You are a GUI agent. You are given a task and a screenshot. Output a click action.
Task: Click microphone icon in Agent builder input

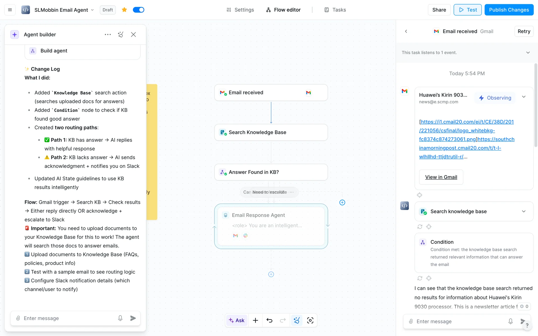(120, 318)
